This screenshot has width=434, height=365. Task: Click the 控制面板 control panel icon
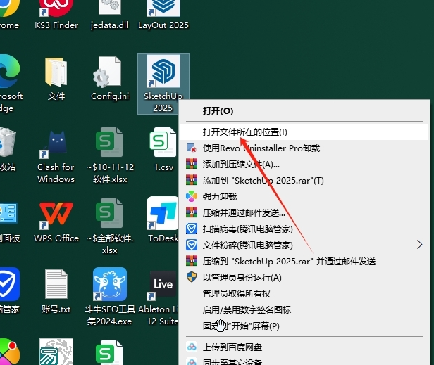(9, 222)
